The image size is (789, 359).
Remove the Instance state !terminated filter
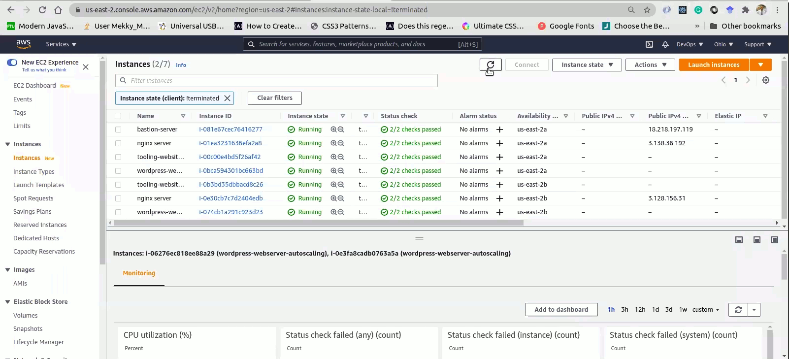tap(227, 98)
